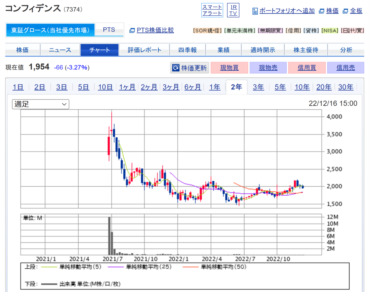Click the NISA badge
The height and width of the screenshot is (292, 369).
point(330,31)
